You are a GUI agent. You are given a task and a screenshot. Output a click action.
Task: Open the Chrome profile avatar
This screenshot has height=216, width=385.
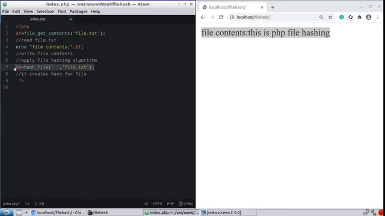click(x=369, y=17)
